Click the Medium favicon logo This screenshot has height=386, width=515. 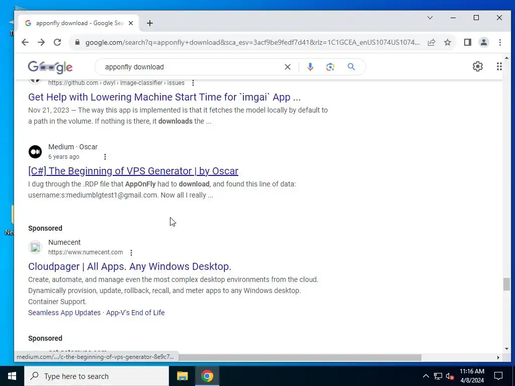[35, 152]
